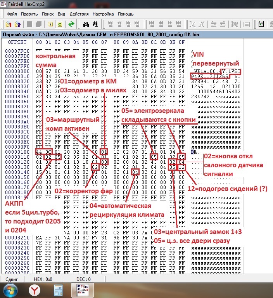Image resolution: width=273 pixels, height=298 pixels.
Task: Click offset row 00008100
Action: tap(17, 152)
